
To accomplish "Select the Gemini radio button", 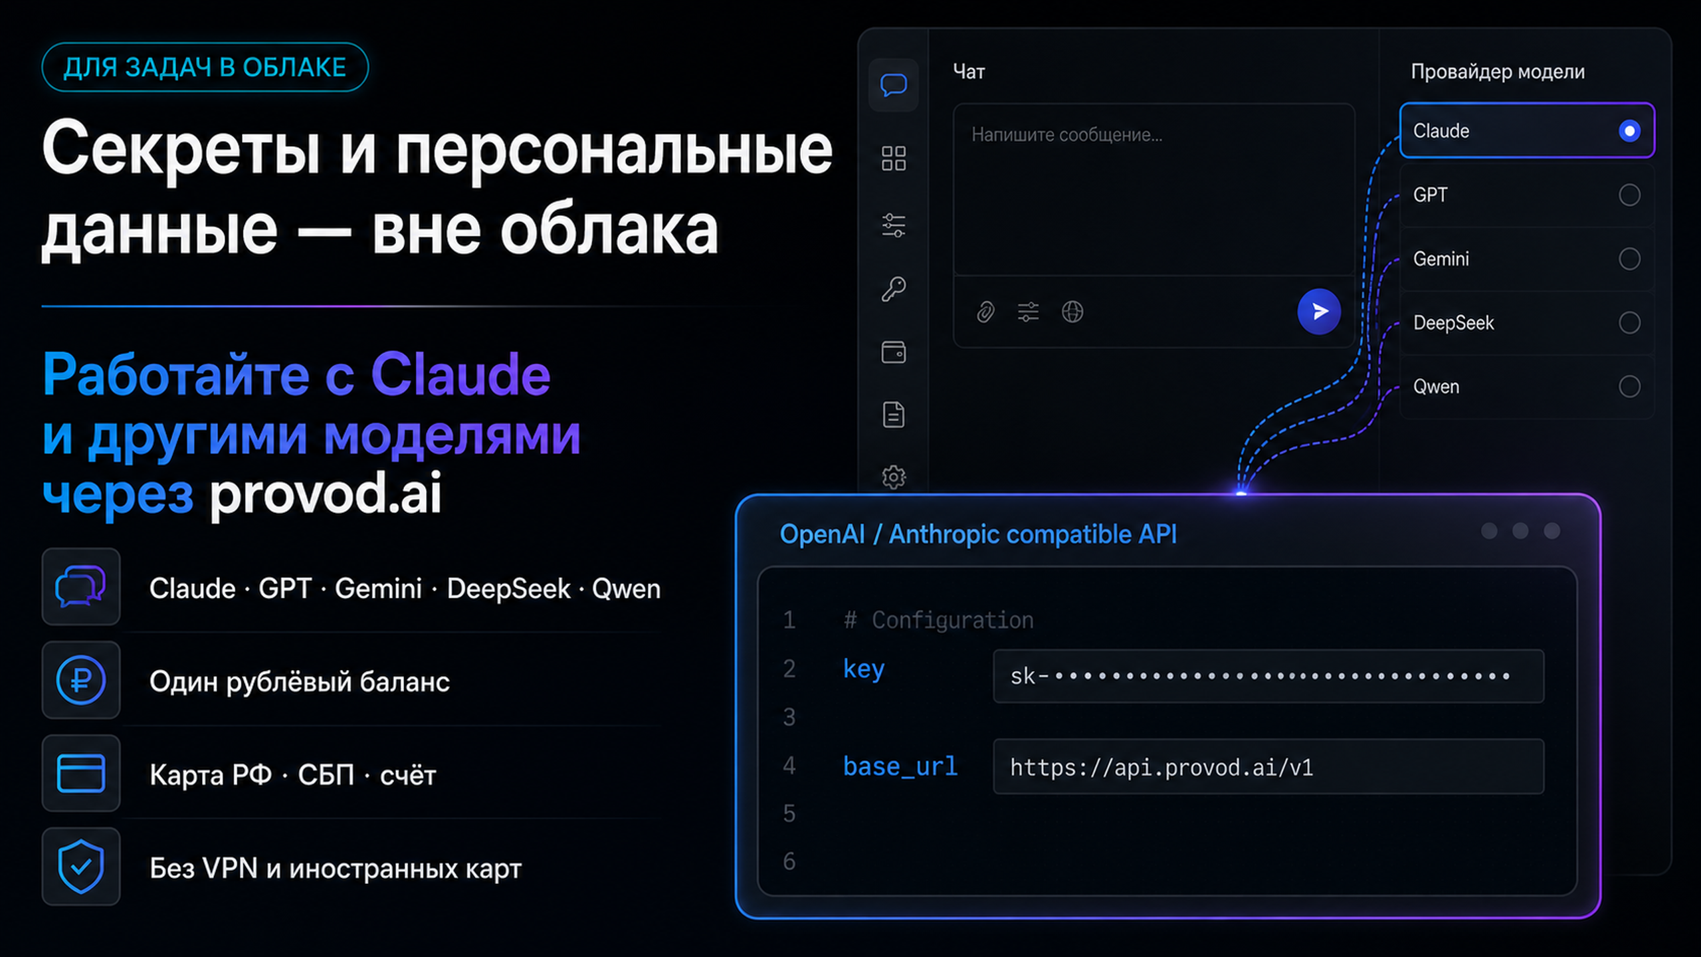I will click(1629, 259).
